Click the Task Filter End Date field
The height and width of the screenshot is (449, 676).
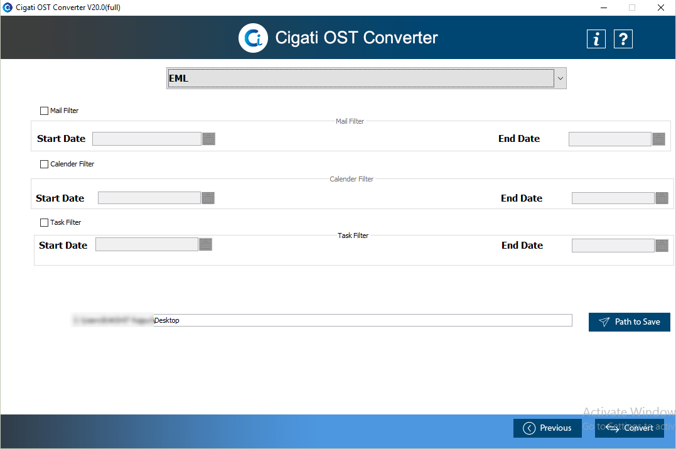click(x=613, y=246)
